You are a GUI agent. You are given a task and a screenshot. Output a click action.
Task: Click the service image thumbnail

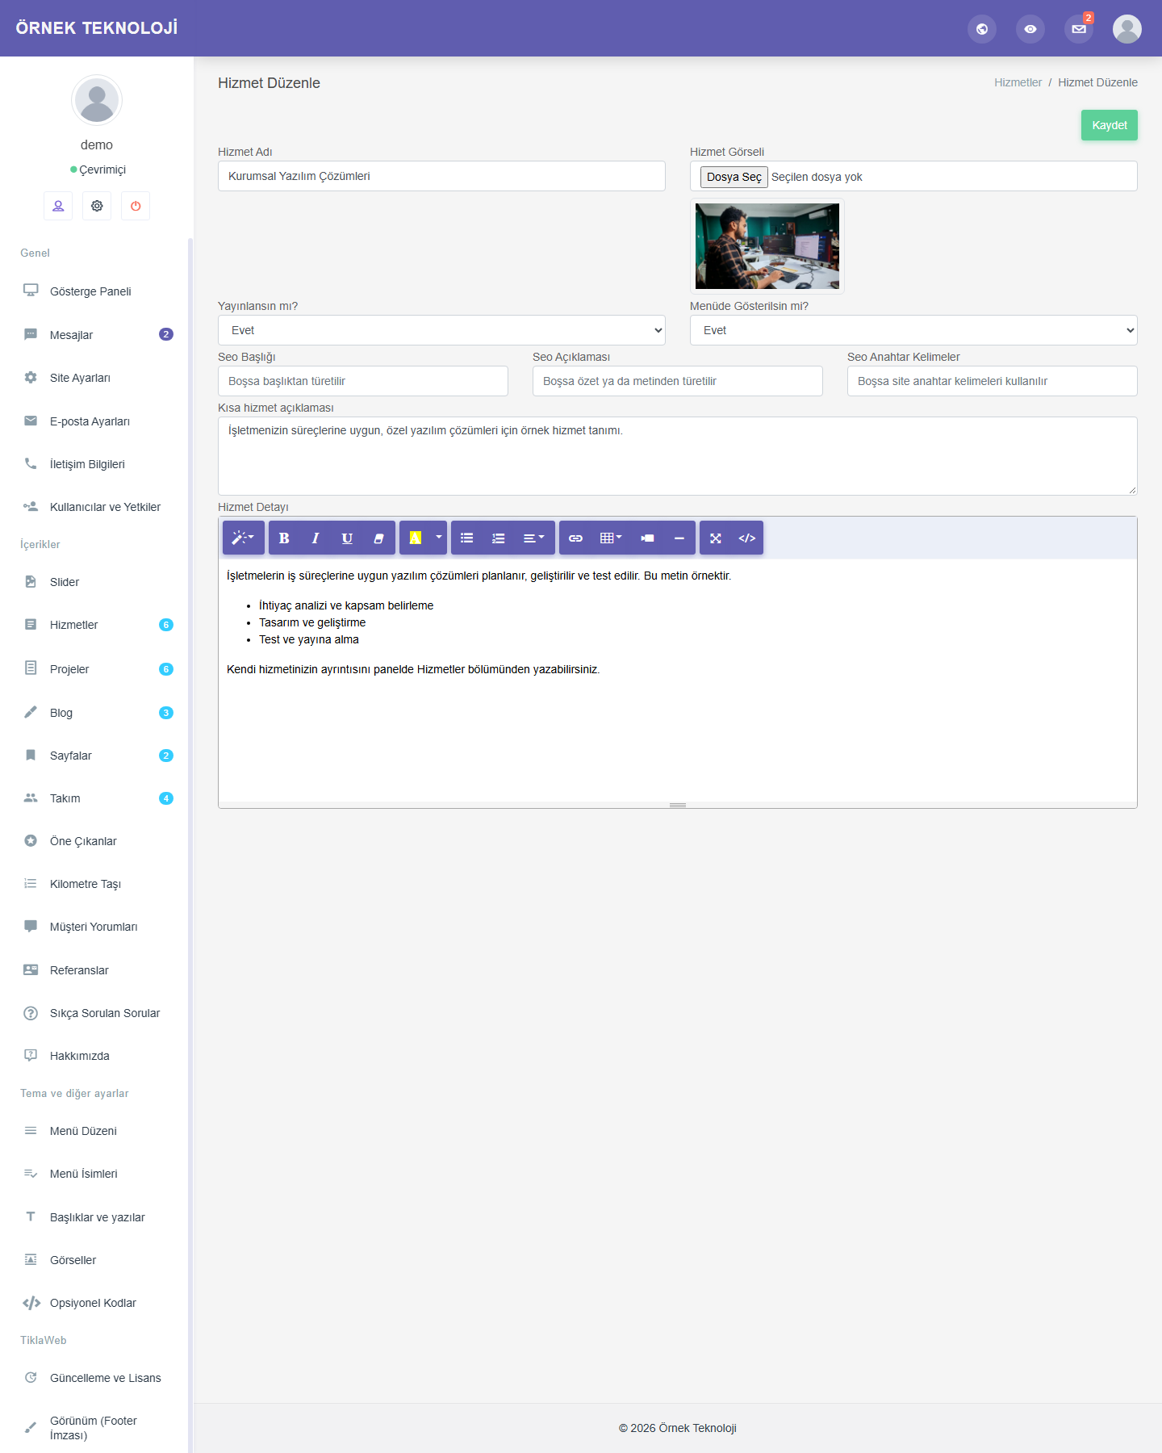click(767, 246)
